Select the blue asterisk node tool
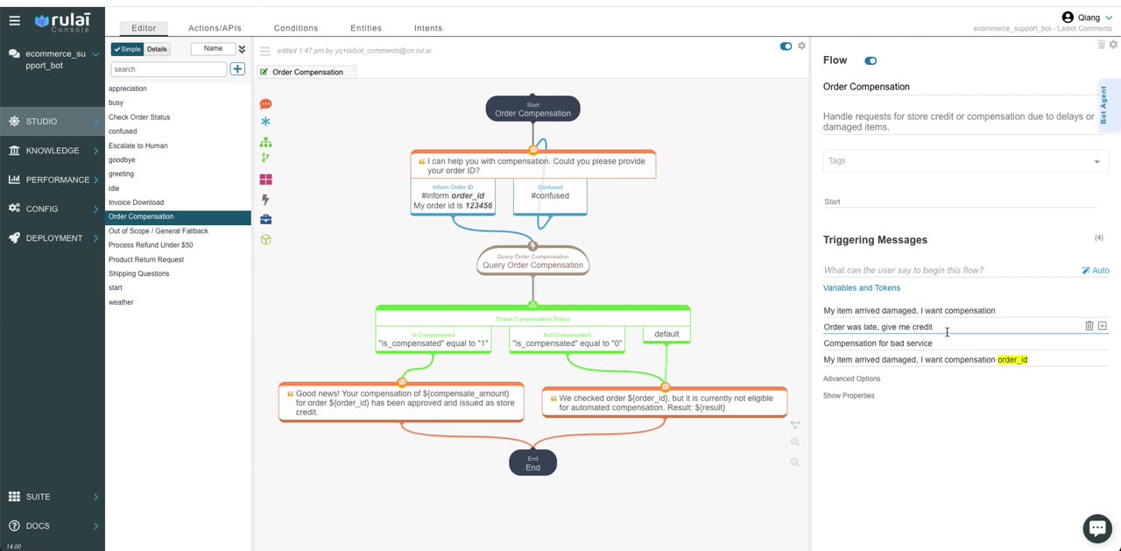The width and height of the screenshot is (1121, 551). 265,122
